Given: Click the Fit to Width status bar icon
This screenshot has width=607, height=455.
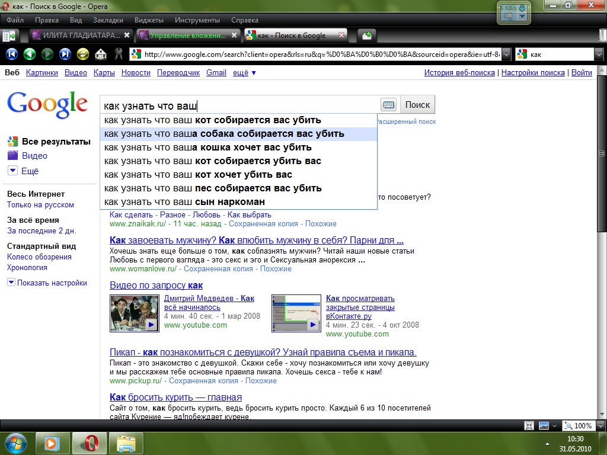Looking at the screenshot, I should 529,425.
